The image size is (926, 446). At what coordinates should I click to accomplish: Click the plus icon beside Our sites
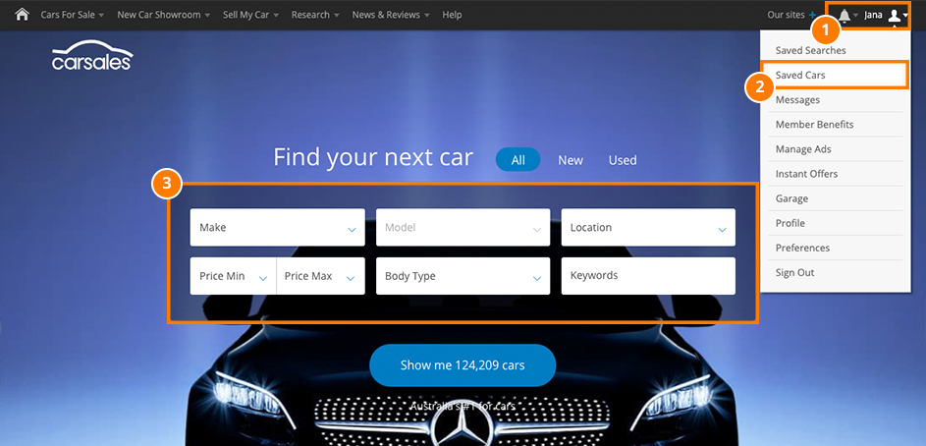pos(813,16)
